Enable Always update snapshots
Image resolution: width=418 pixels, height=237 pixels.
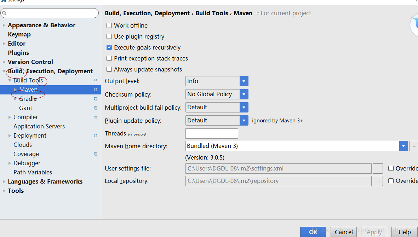tap(109, 69)
